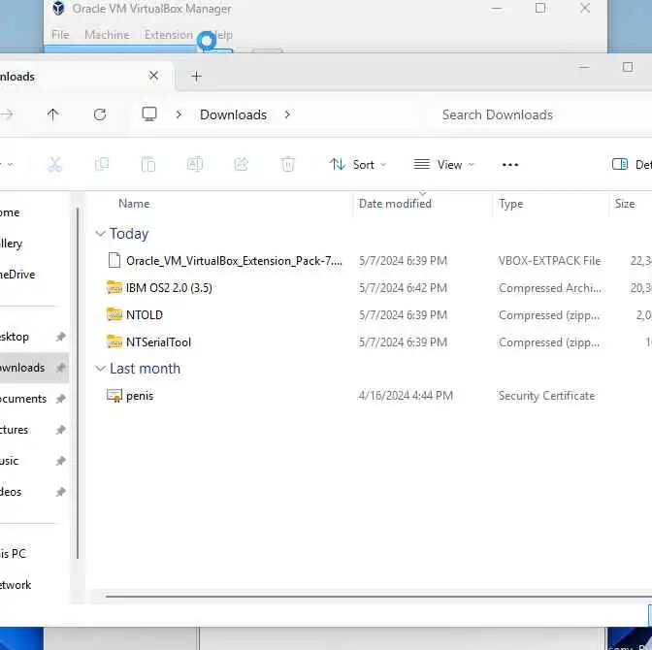Click the Forward arrow navigation icon
The height and width of the screenshot is (650, 652).
pos(7,114)
